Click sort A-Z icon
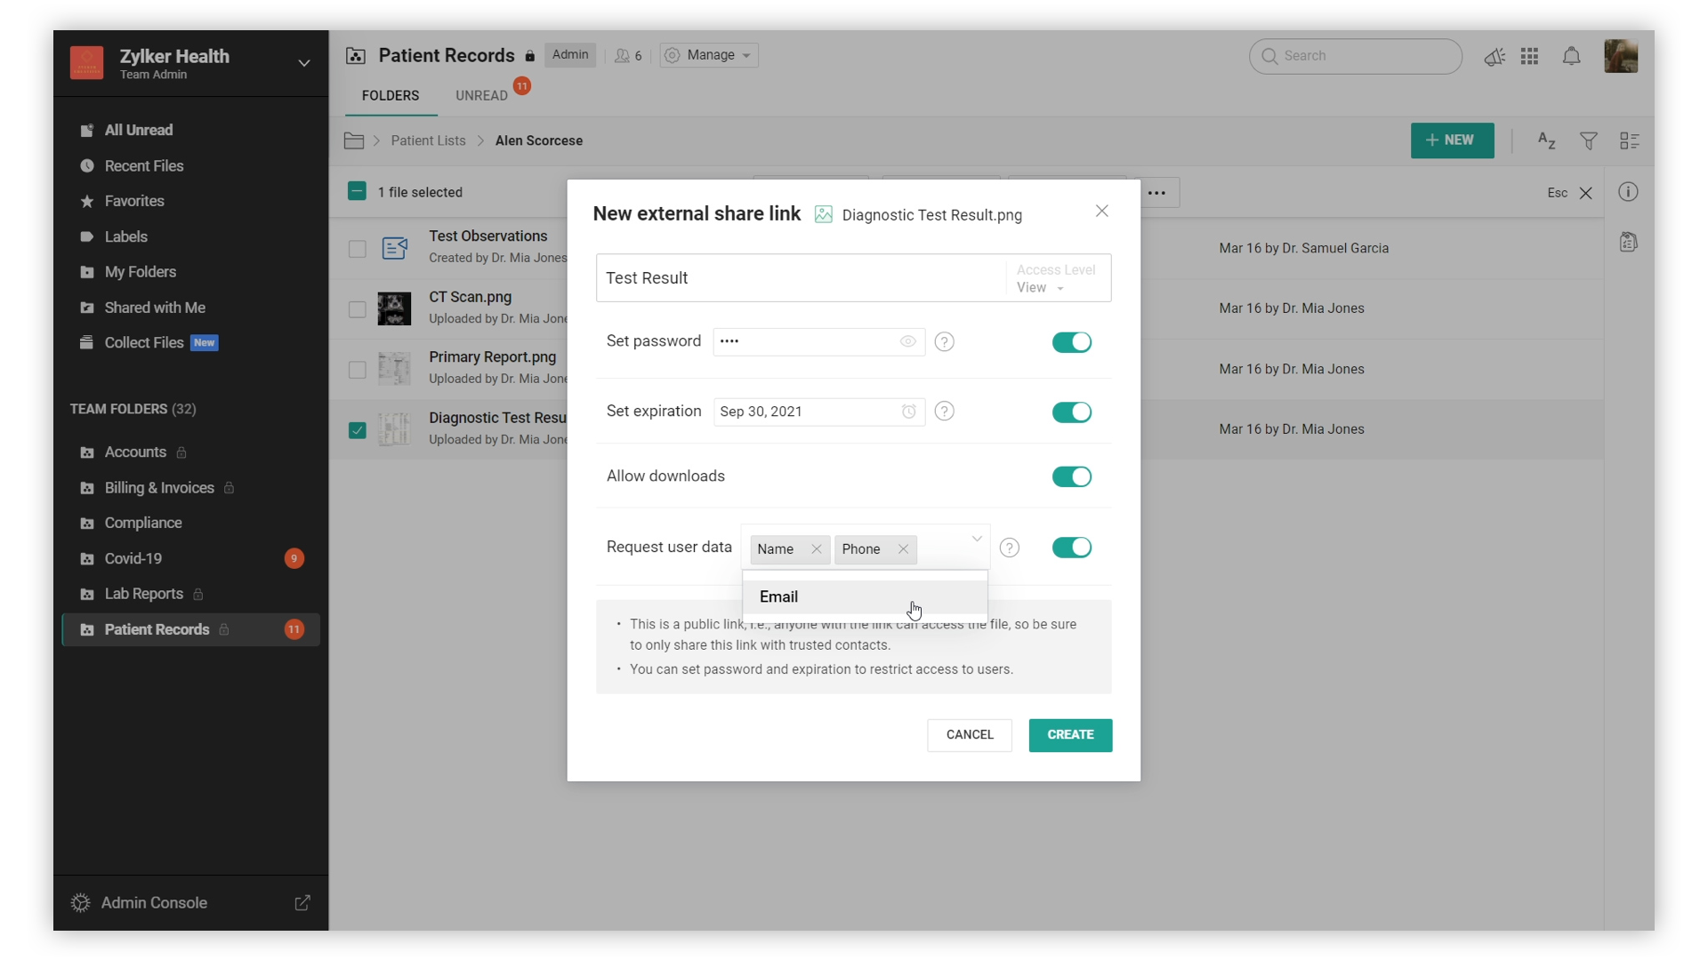The height and width of the screenshot is (960, 1708). [1546, 140]
